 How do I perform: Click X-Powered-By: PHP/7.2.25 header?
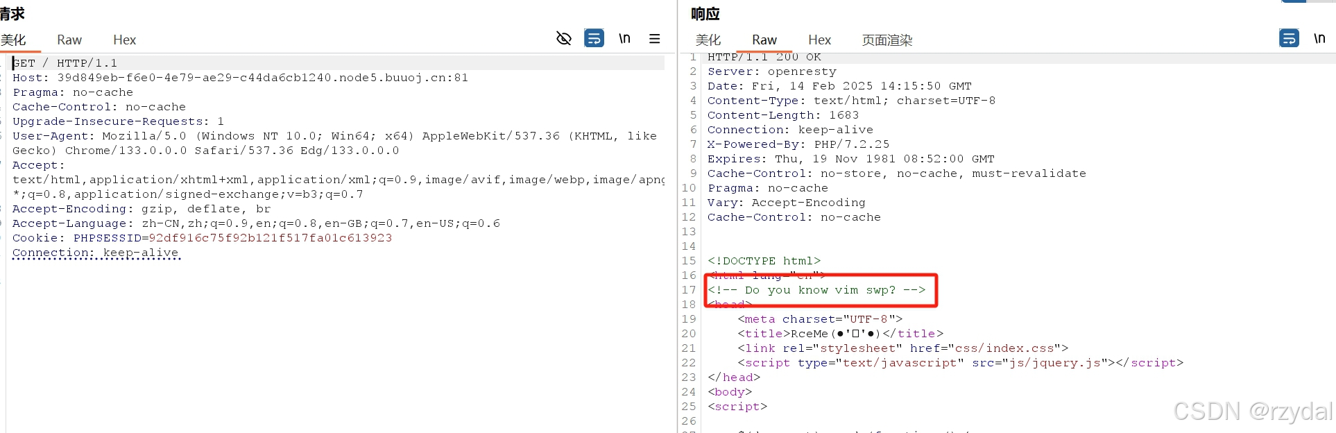(798, 144)
